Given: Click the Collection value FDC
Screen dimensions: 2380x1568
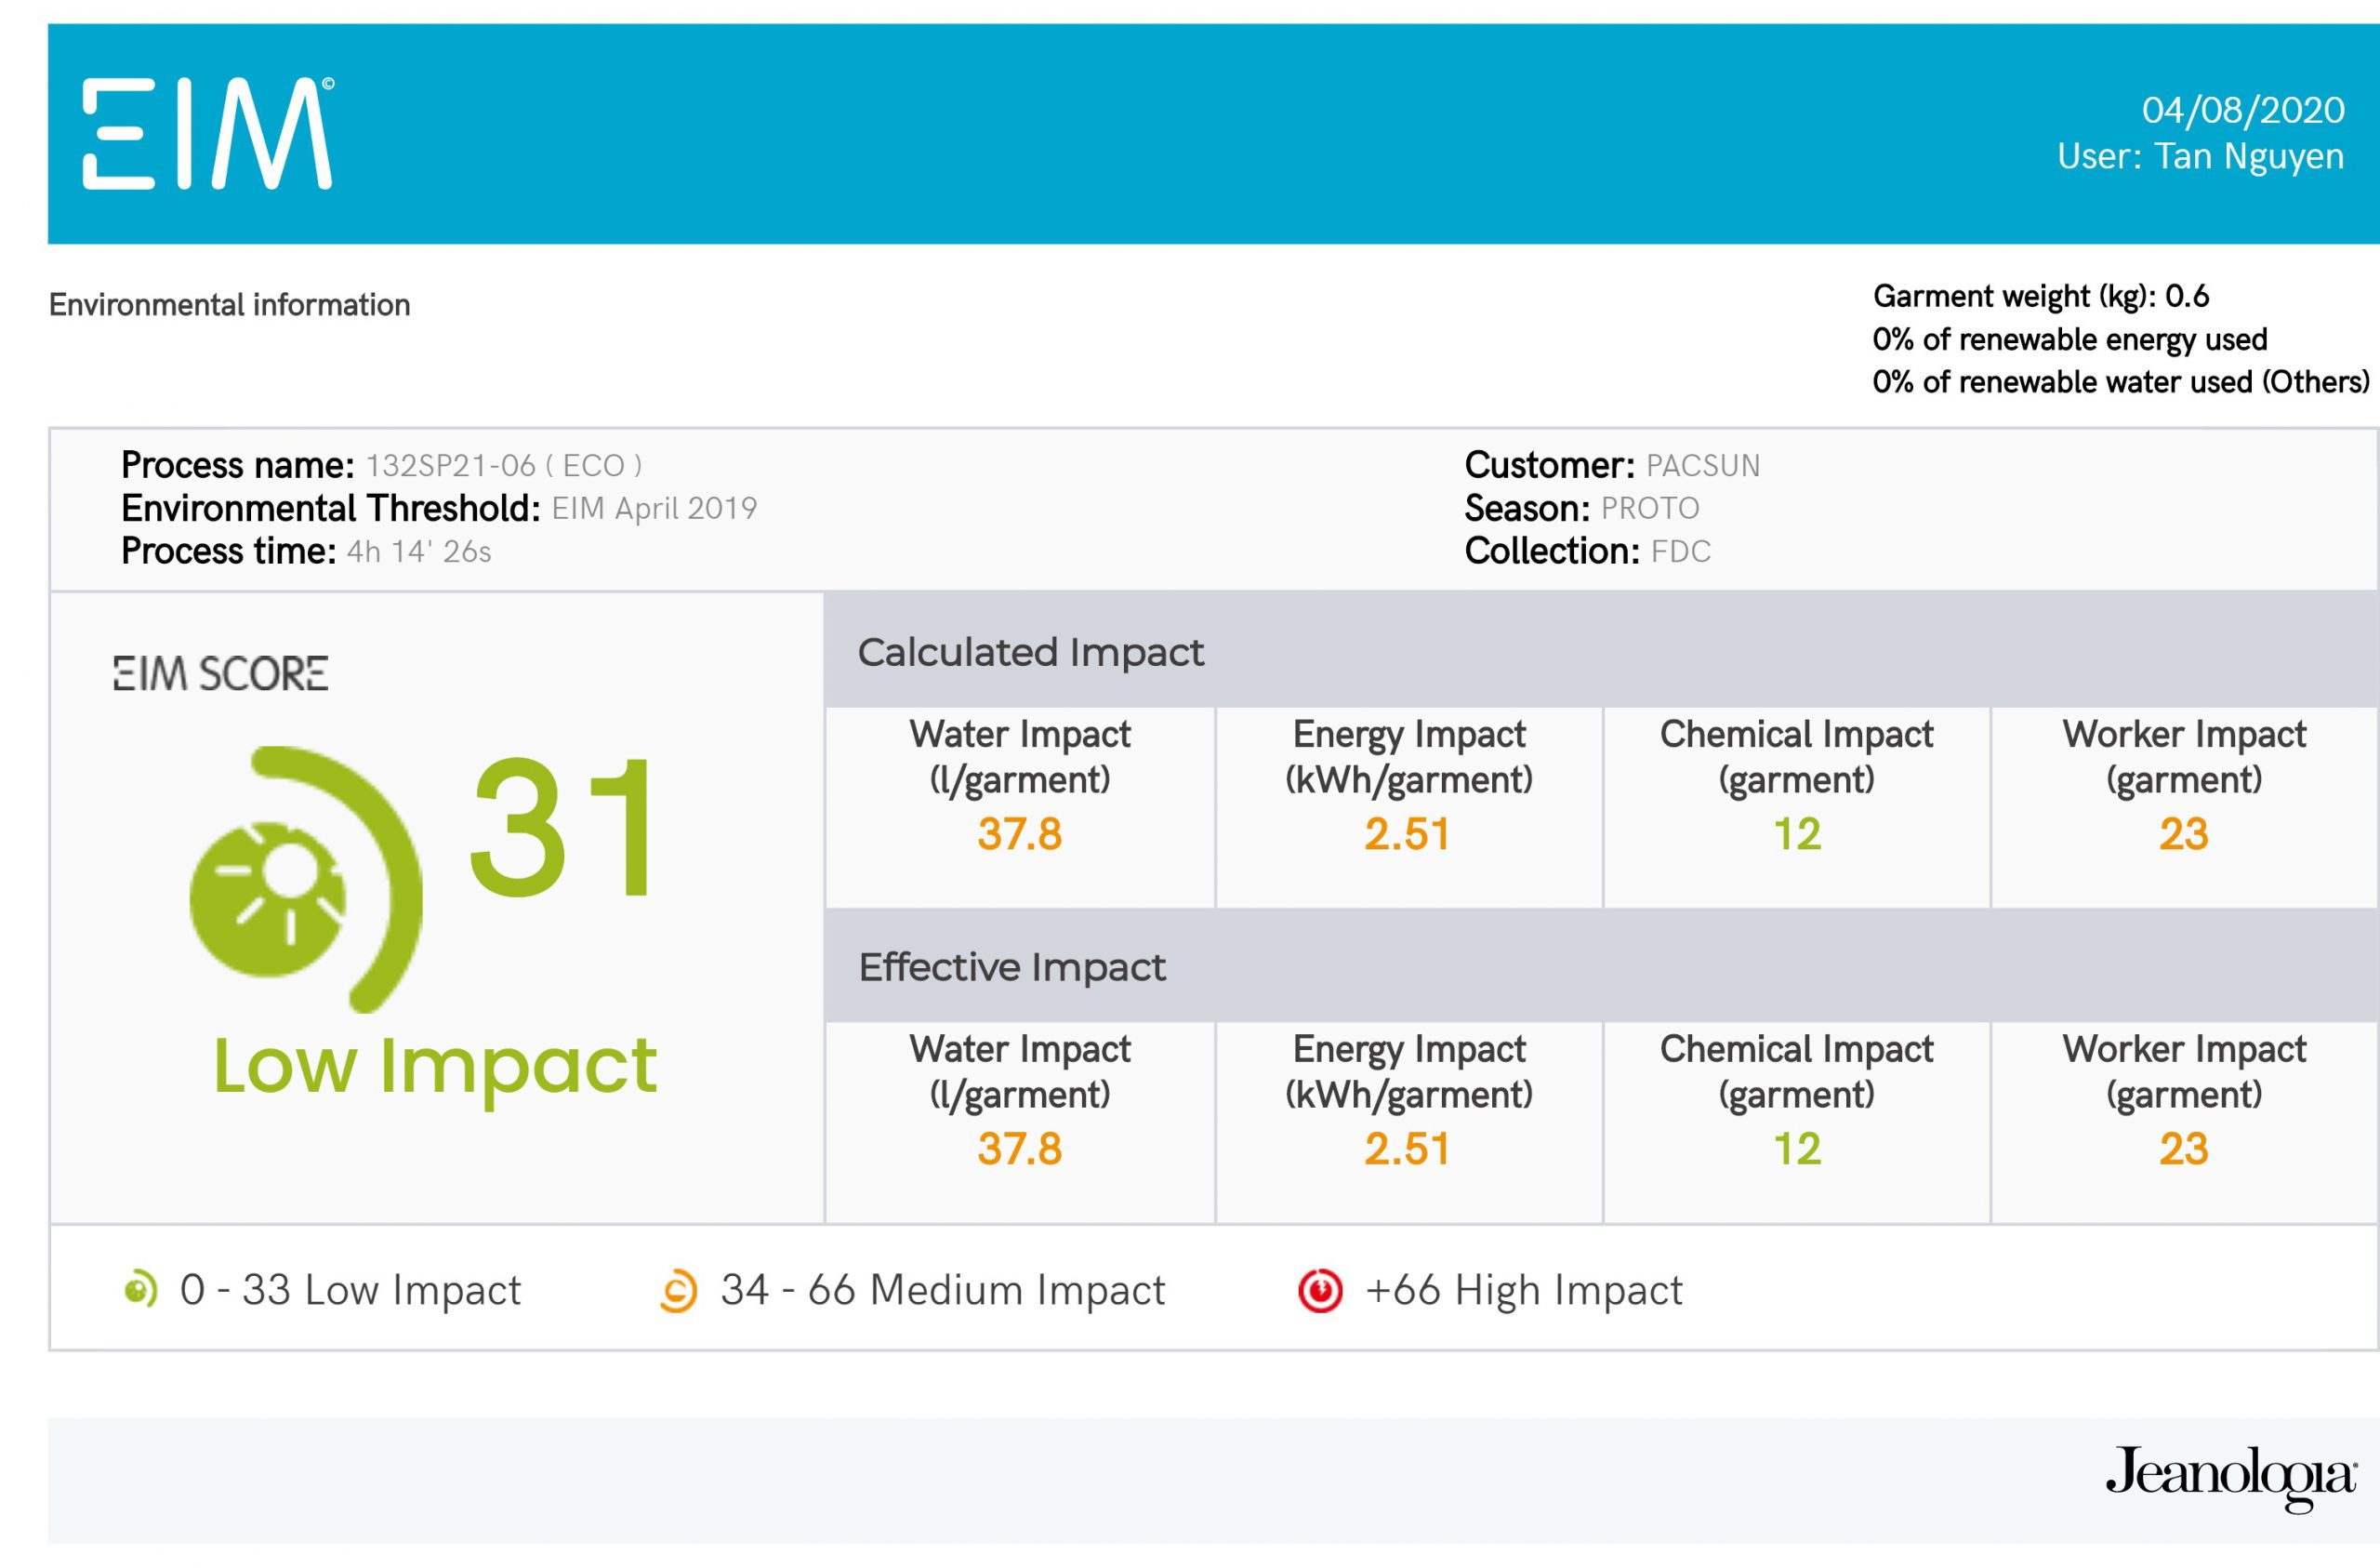Looking at the screenshot, I should click(x=1681, y=551).
